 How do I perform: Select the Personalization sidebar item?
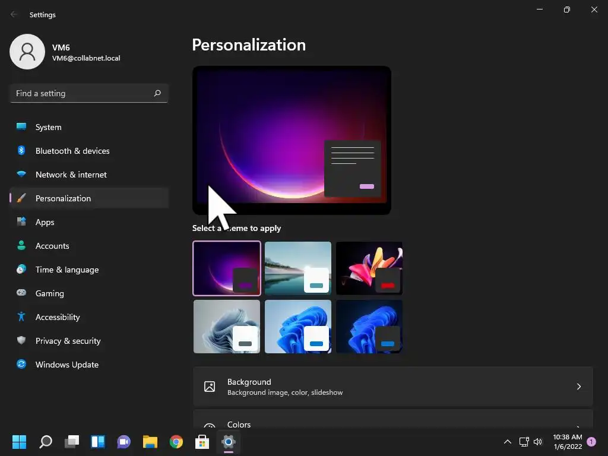click(89, 198)
